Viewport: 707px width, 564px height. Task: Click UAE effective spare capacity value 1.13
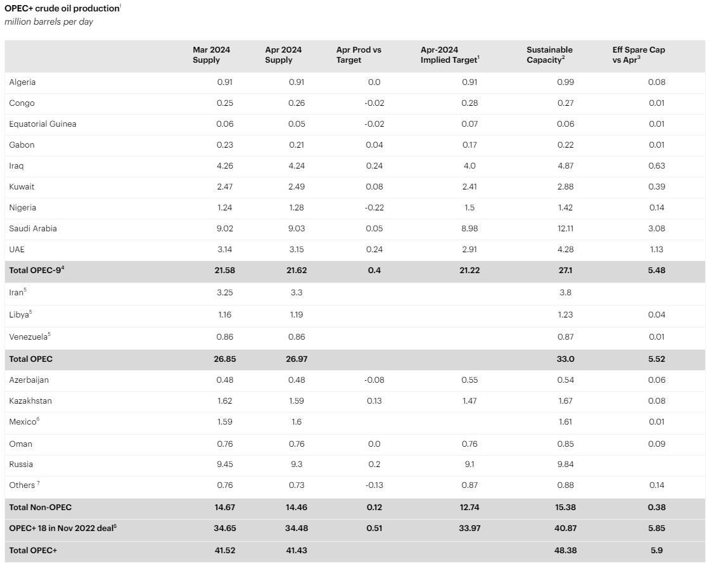point(656,249)
